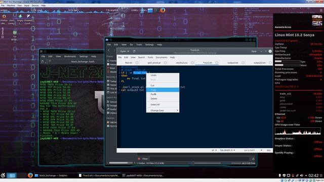Close the Run.sh tab via its button

coord(137,63)
